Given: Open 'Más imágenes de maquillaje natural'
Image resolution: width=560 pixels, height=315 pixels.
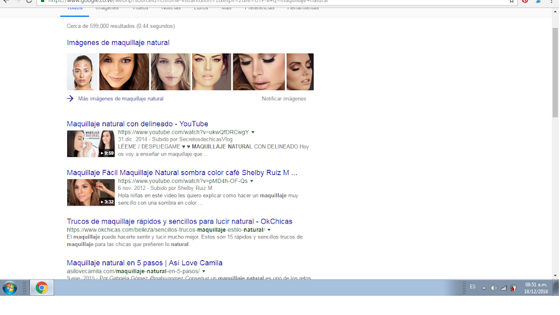Looking at the screenshot, I should 121,98.
